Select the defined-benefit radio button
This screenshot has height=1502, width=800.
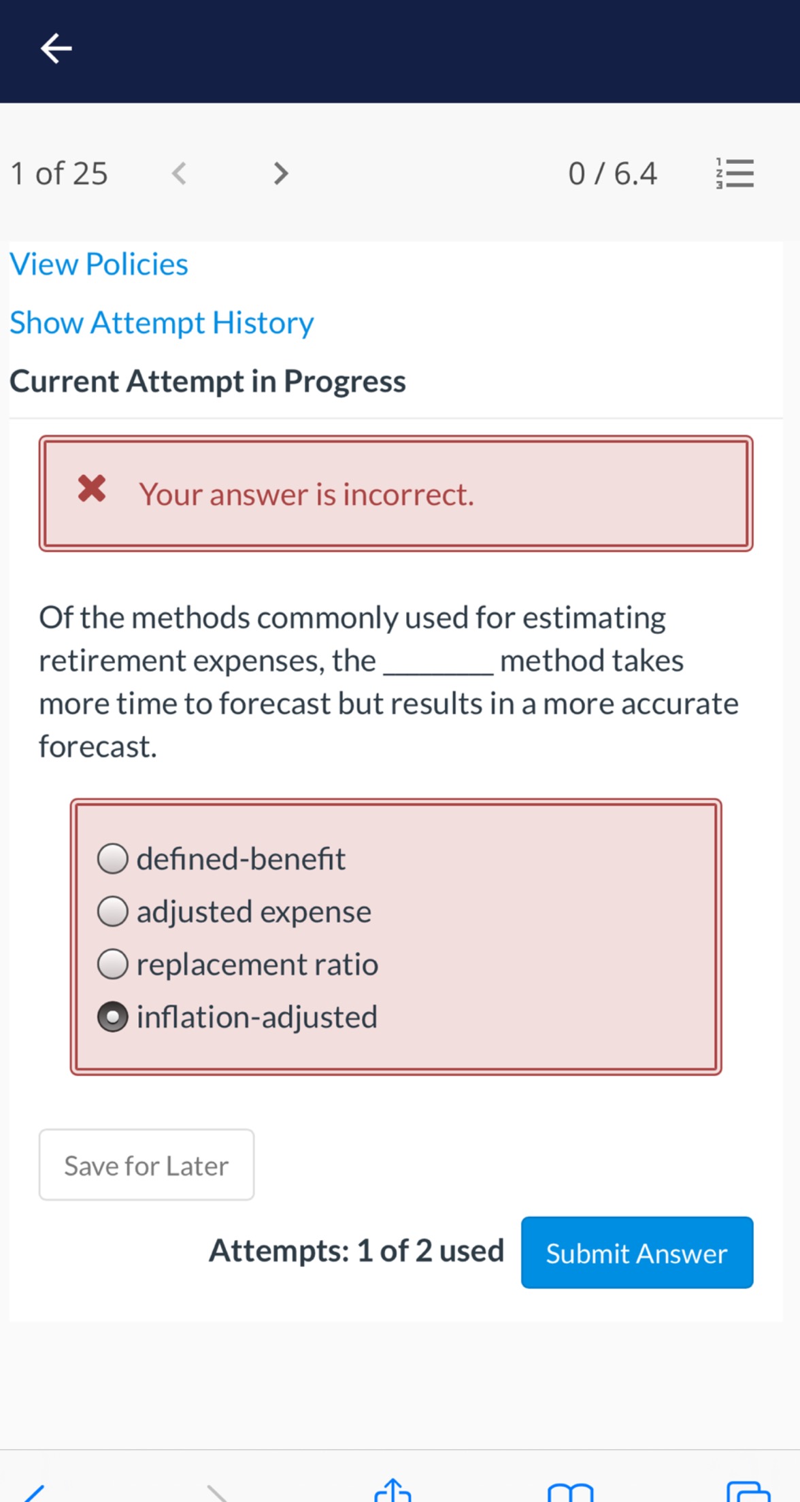click(x=113, y=858)
